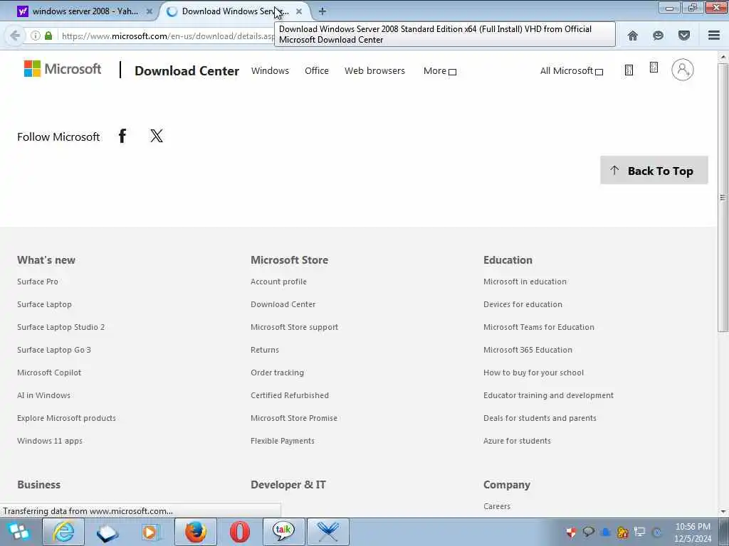This screenshot has height=546, width=729.
Task: Select the Download Windows Server tab
Action: point(235,11)
